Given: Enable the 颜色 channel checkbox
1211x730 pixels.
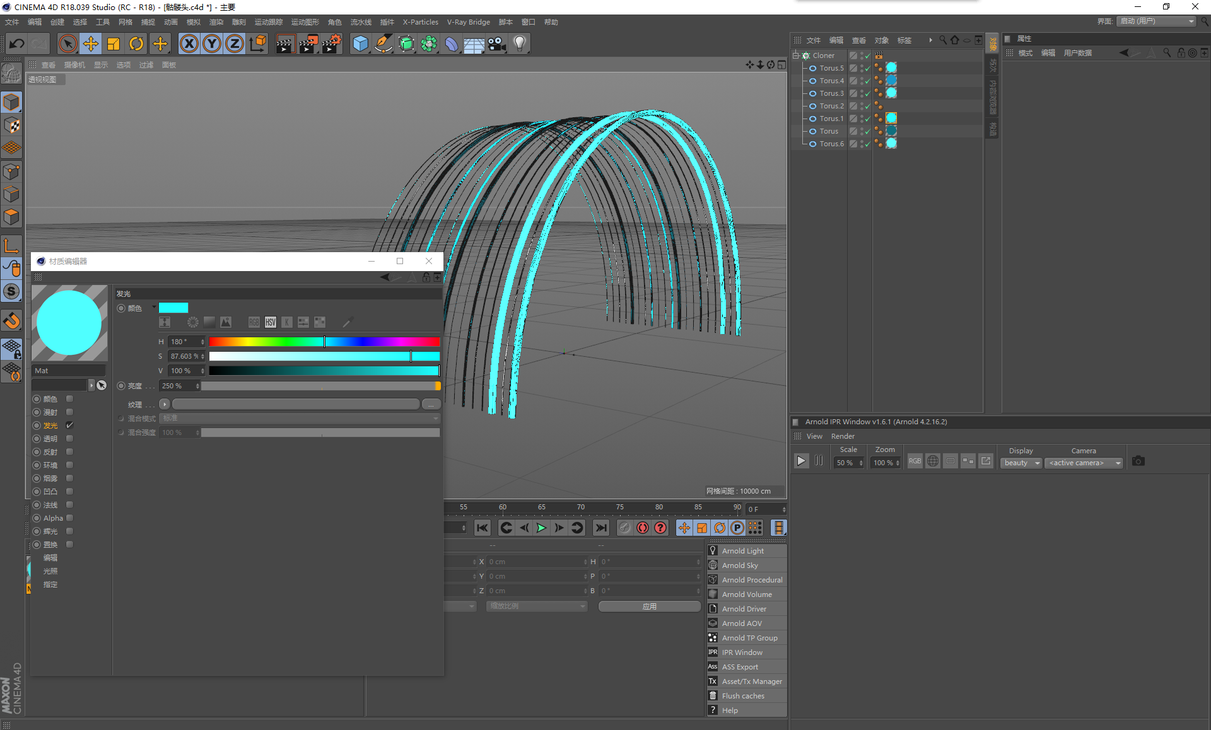Looking at the screenshot, I should pos(70,399).
